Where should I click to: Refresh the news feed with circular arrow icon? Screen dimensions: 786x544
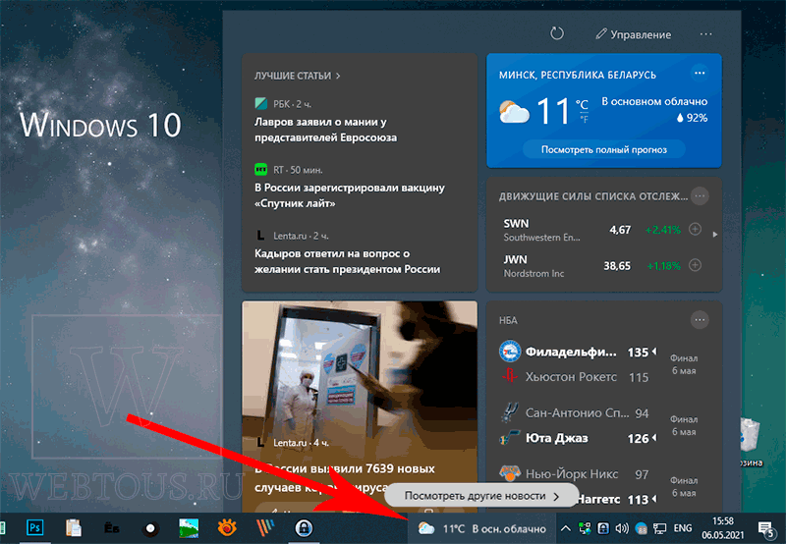click(557, 34)
